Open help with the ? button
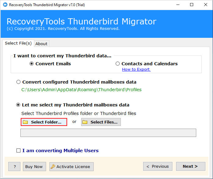Viewport: 213px width, 179px height. click(14, 166)
